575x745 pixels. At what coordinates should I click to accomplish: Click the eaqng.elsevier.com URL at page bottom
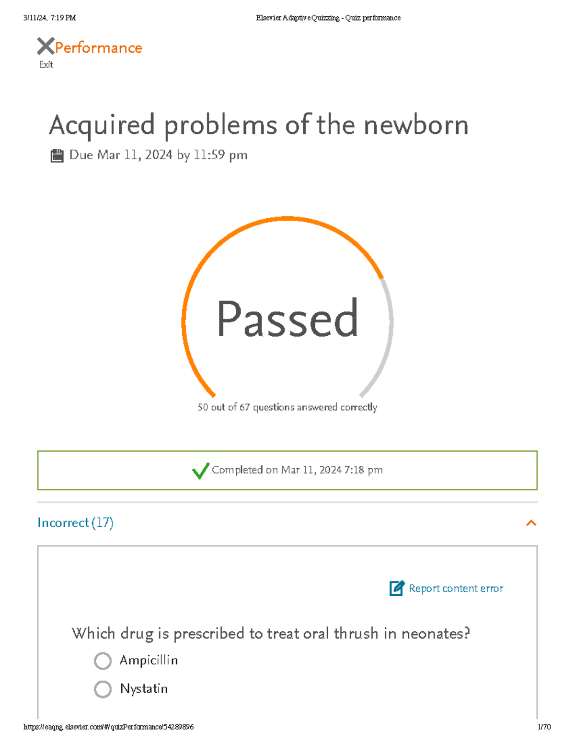(x=108, y=727)
